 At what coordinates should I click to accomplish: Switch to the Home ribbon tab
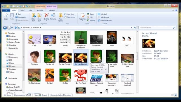pos(14,10)
